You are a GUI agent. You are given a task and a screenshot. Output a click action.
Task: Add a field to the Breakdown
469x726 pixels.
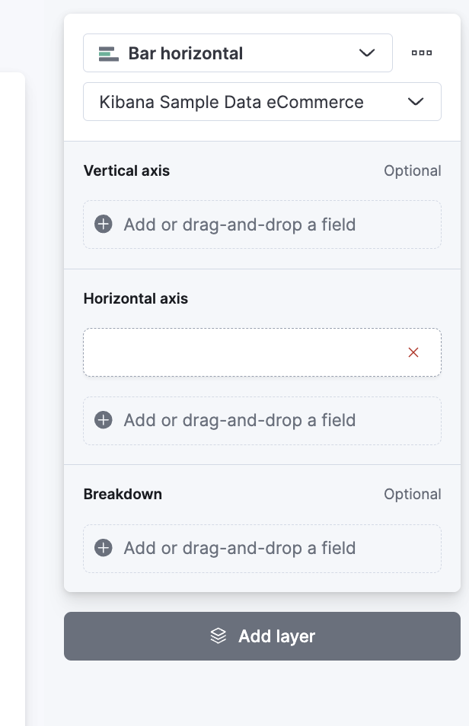click(x=240, y=548)
